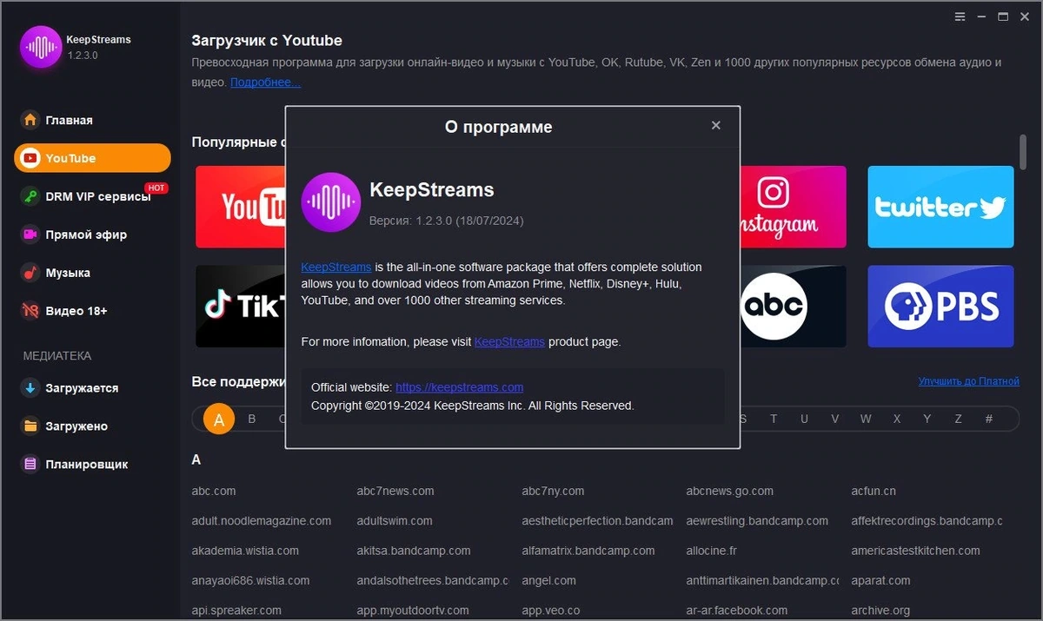Select the letter W filter
This screenshot has width=1043, height=621.
click(866, 420)
